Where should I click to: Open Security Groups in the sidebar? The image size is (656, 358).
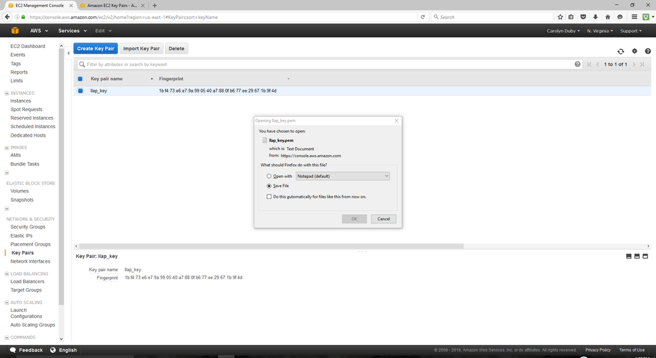pos(28,227)
